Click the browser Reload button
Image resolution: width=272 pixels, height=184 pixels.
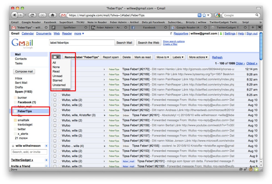coord(32,15)
